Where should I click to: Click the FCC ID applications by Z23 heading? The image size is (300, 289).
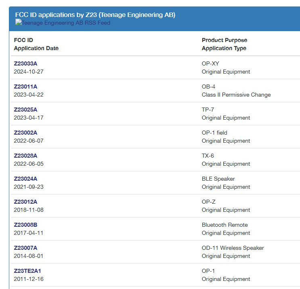(95, 15)
